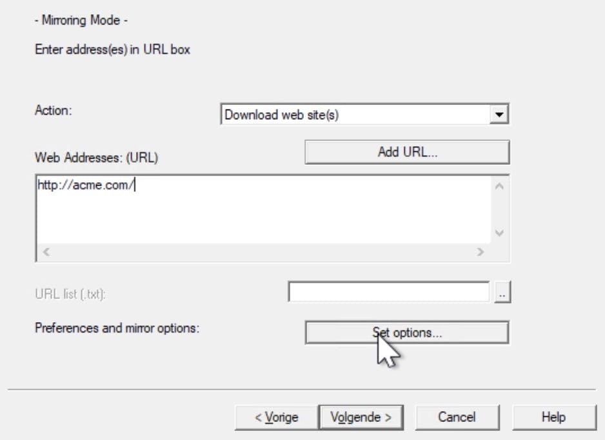
Task: Cancel the mirroring wizard
Action: [x=457, y=417]
